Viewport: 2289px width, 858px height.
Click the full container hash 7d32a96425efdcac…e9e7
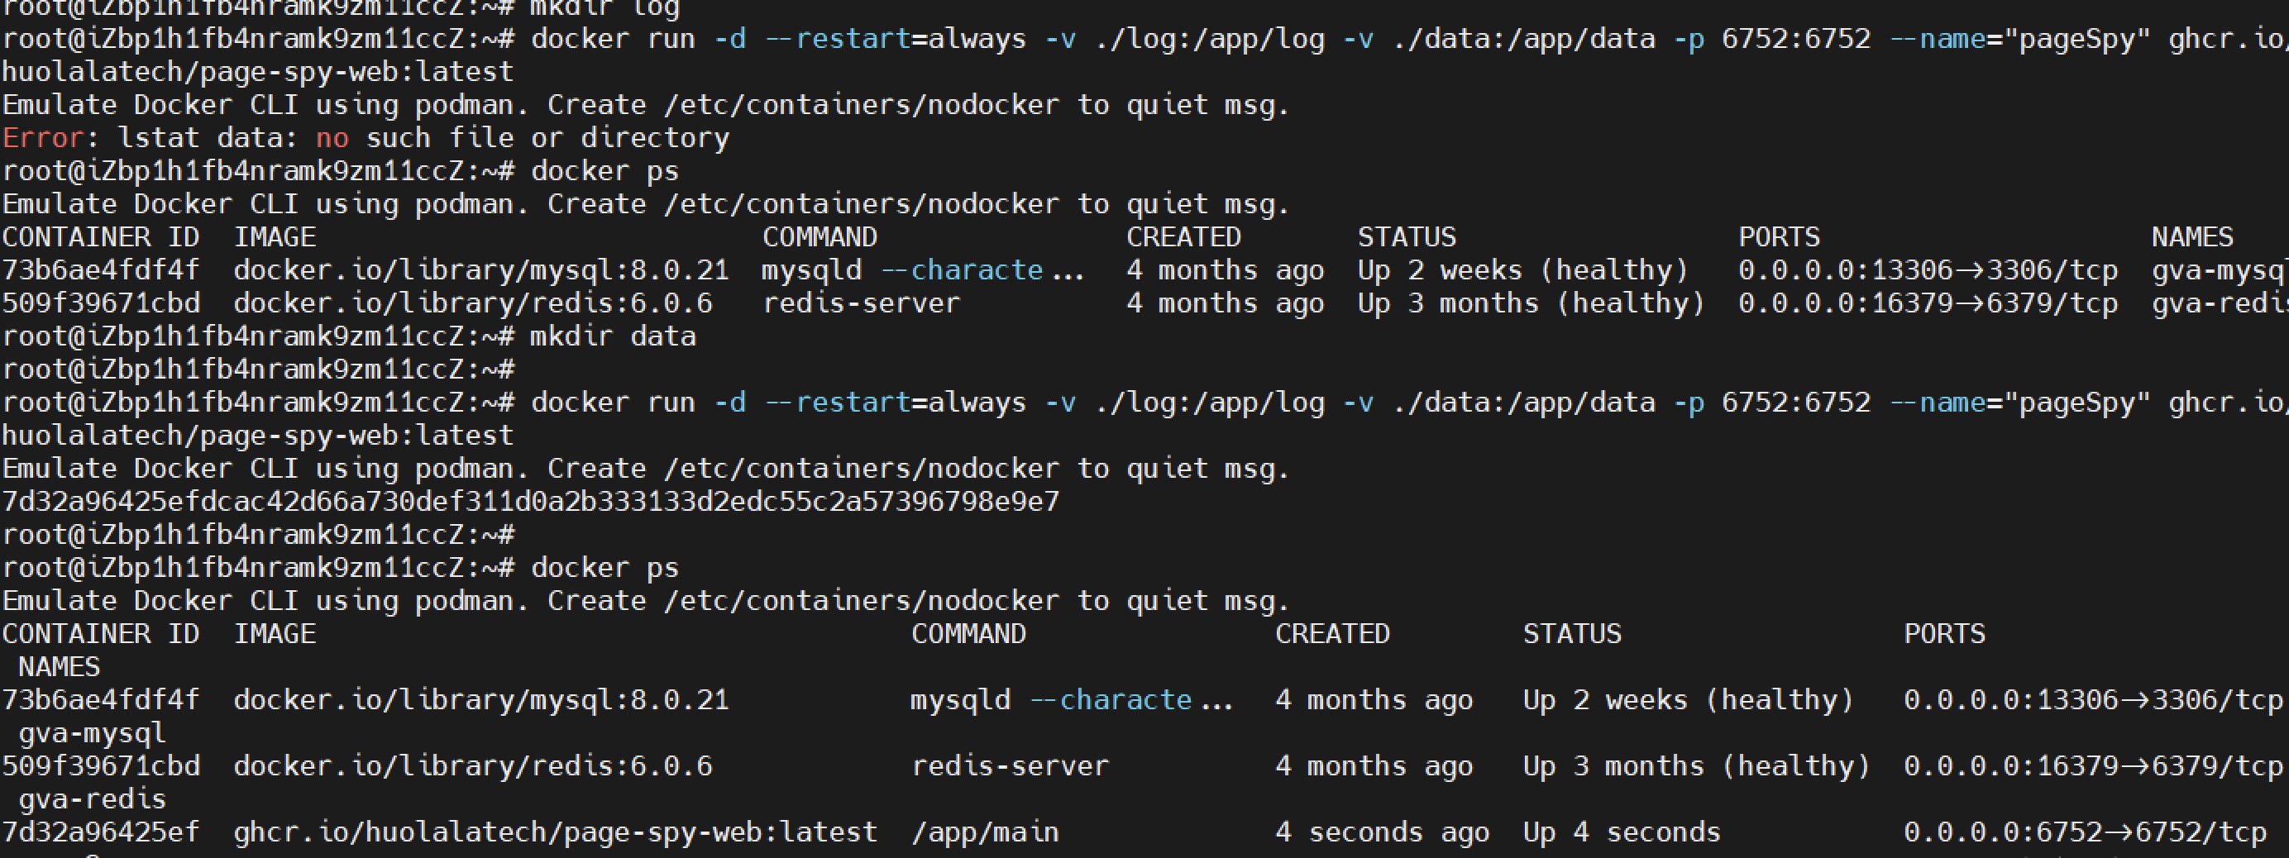click(530, 502)
